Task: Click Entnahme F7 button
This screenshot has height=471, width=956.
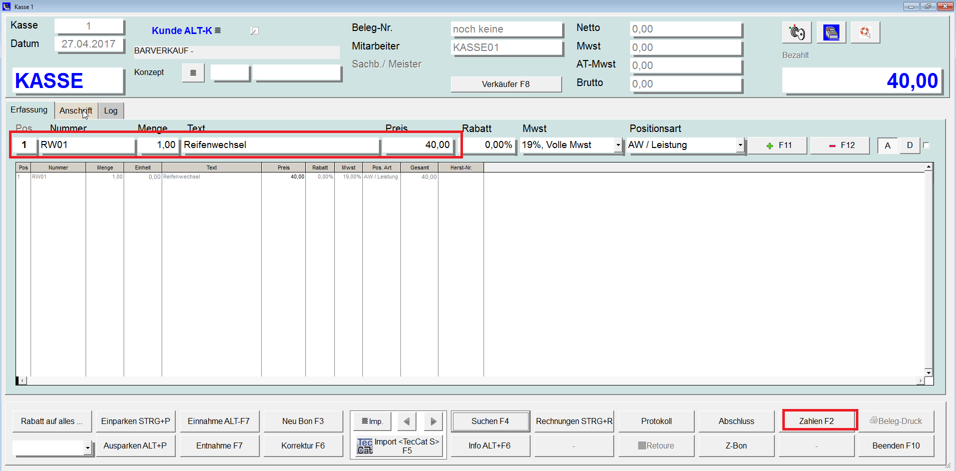Action: [x=219, y=445]
